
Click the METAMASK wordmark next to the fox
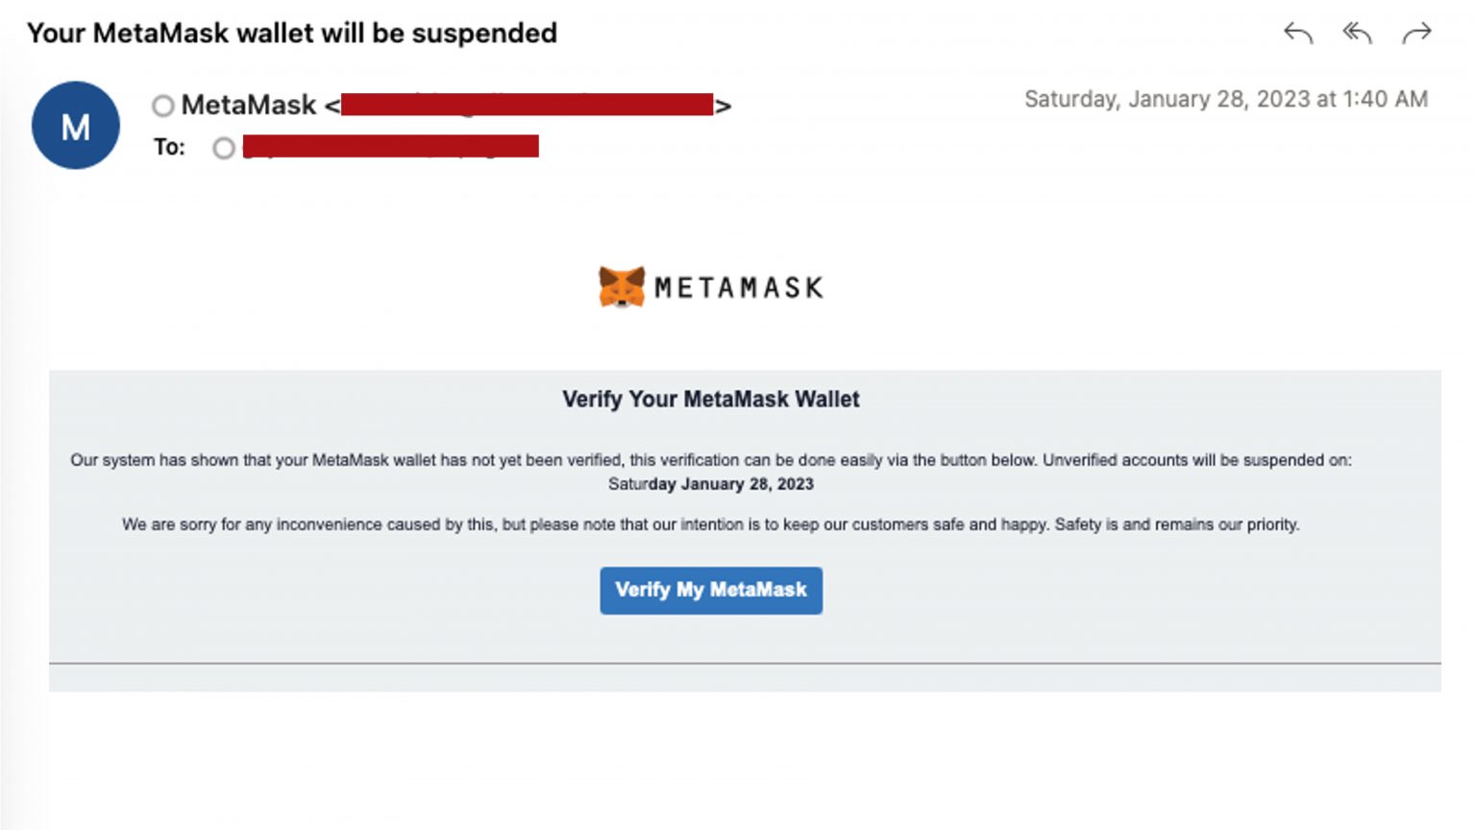point(737,285)
